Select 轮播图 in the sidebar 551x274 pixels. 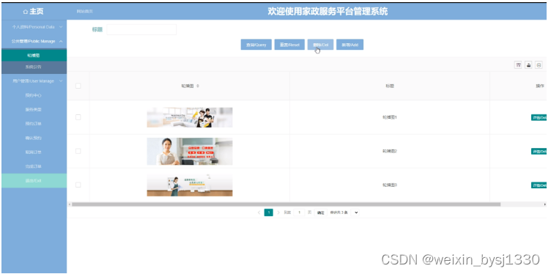[x=34, y=55]
